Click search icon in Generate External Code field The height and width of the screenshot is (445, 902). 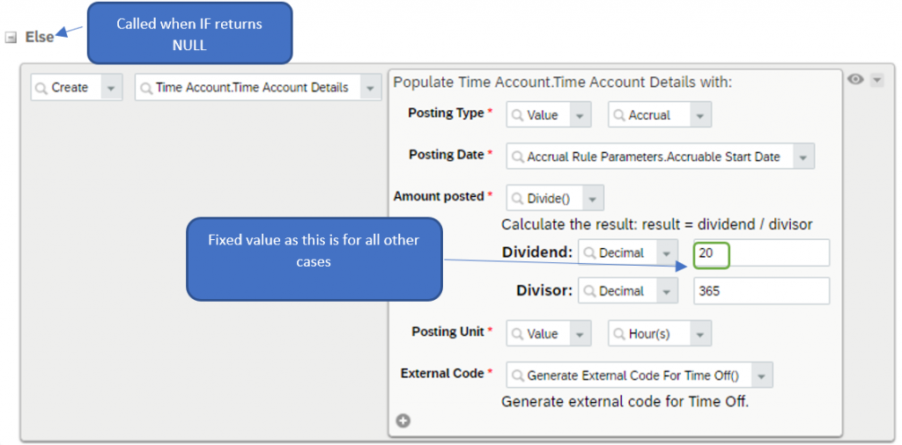pyautogui.click(x=517, y=376)
